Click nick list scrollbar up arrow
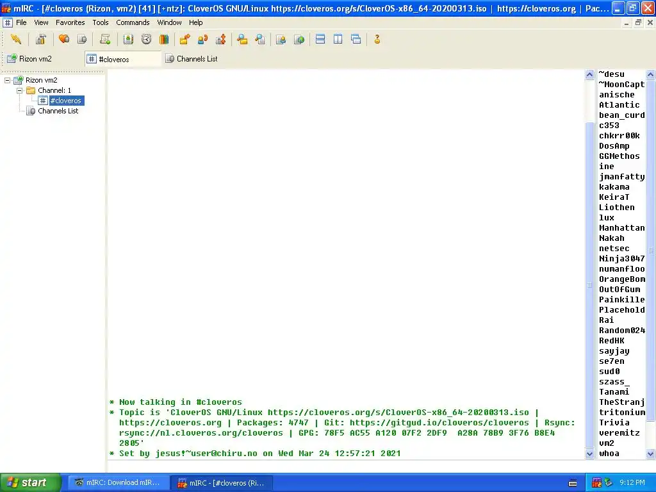656x492 pixels. pyautogui.click(x=651, y=74)
